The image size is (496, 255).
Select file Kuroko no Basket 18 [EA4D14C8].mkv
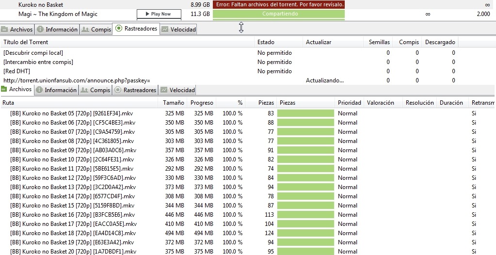pos(73,233)
